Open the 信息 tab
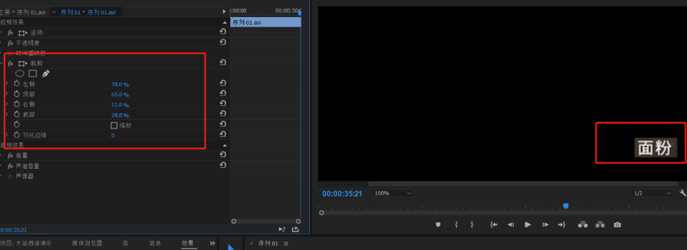 click(x=155, y=244)
